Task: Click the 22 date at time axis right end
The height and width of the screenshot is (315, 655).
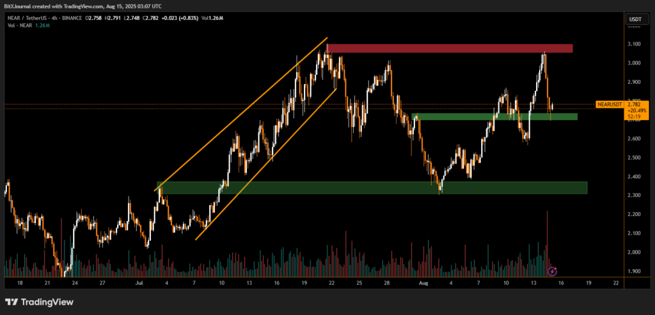Action: [x=615, y=282]
